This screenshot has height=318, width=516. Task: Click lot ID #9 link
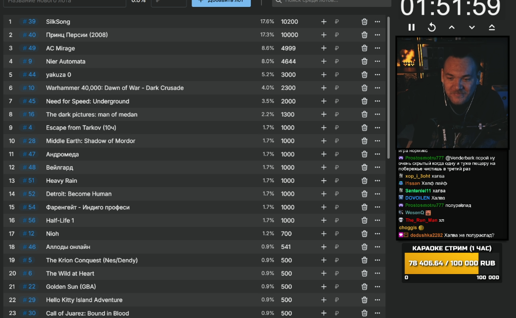click(27, 61)
